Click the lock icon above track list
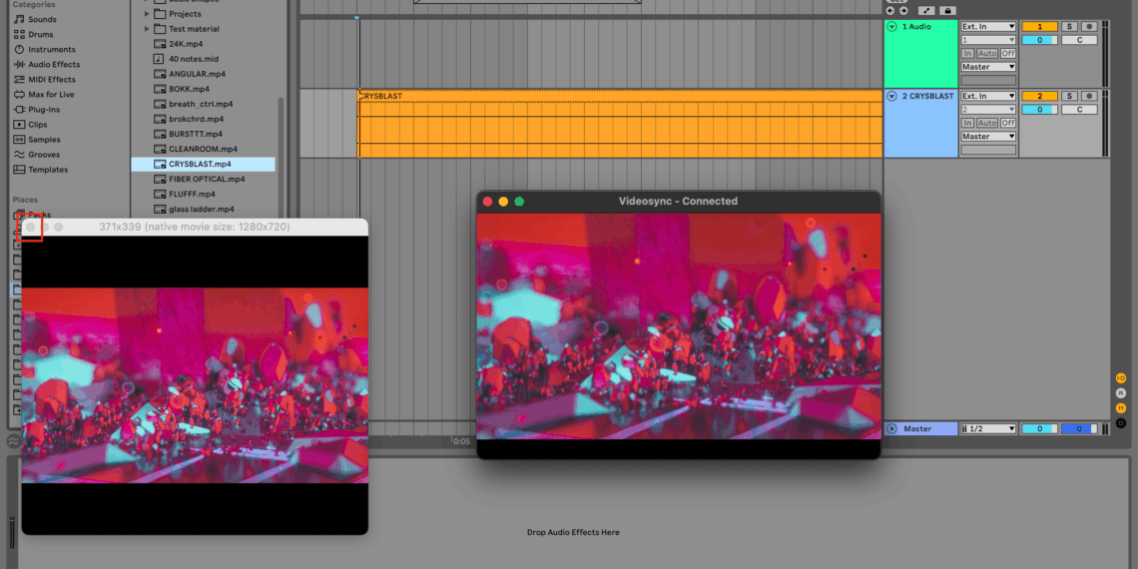 pyautogui.click(x=947, y=10)
